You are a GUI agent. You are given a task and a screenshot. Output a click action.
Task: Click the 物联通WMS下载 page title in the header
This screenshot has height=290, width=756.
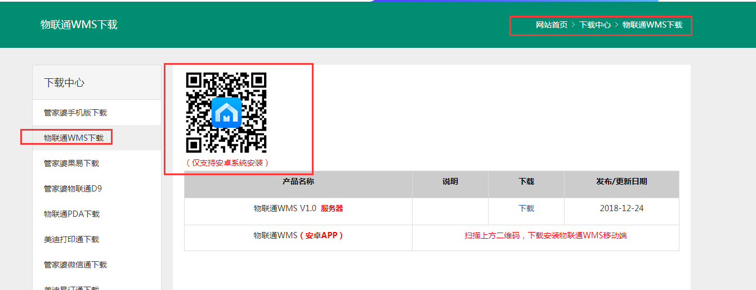[x=79, y=25]
